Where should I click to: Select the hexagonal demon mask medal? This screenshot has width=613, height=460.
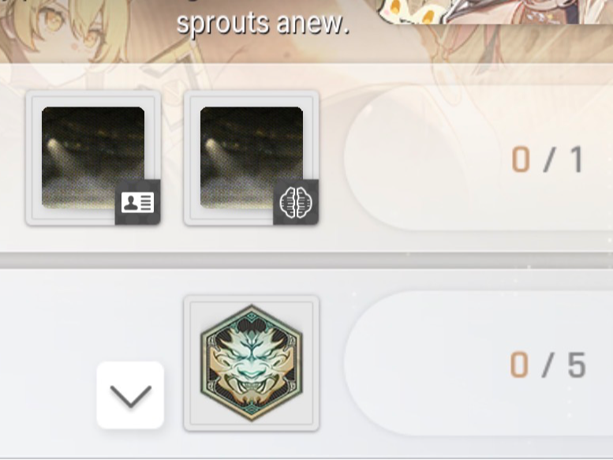[252, 363]
